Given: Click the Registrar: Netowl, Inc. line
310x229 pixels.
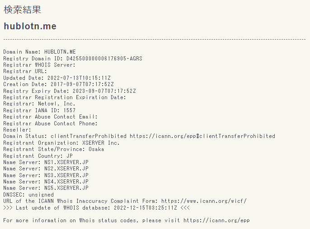Looking at the screenshot, I should coord(39,103).
